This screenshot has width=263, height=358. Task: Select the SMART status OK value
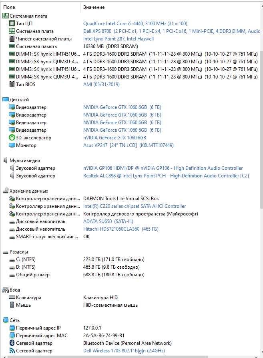click(86, 237)
